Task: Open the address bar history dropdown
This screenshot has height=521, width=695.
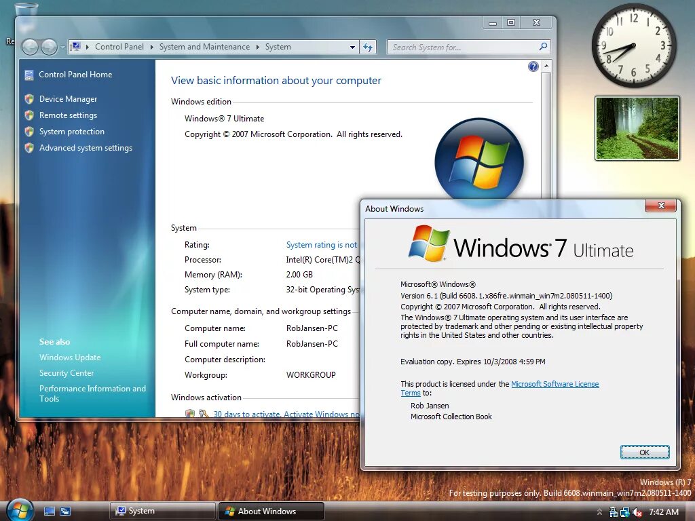Action: [352, 47]
